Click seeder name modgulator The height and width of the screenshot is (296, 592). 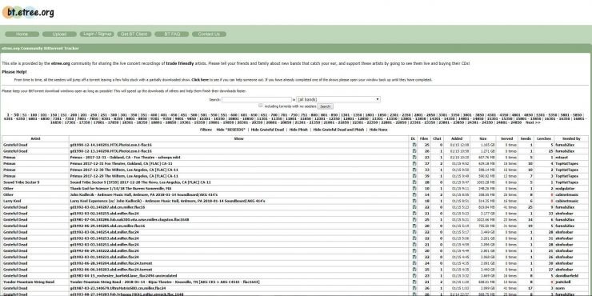pos(564,188)
